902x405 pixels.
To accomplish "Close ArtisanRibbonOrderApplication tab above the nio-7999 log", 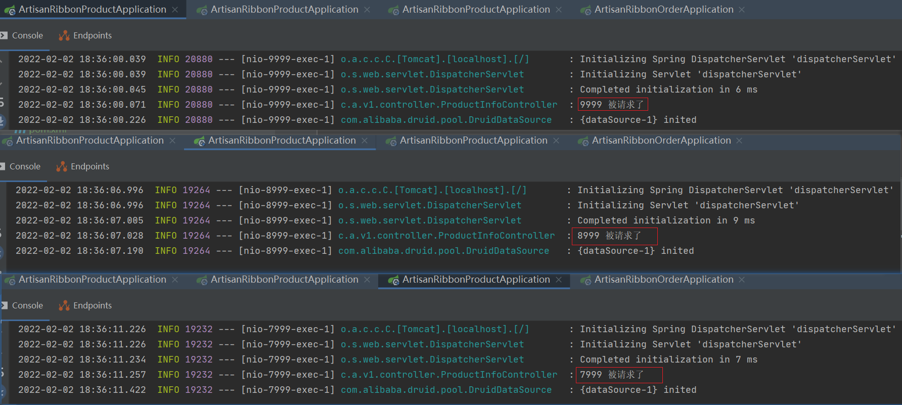I will [742, 280].
